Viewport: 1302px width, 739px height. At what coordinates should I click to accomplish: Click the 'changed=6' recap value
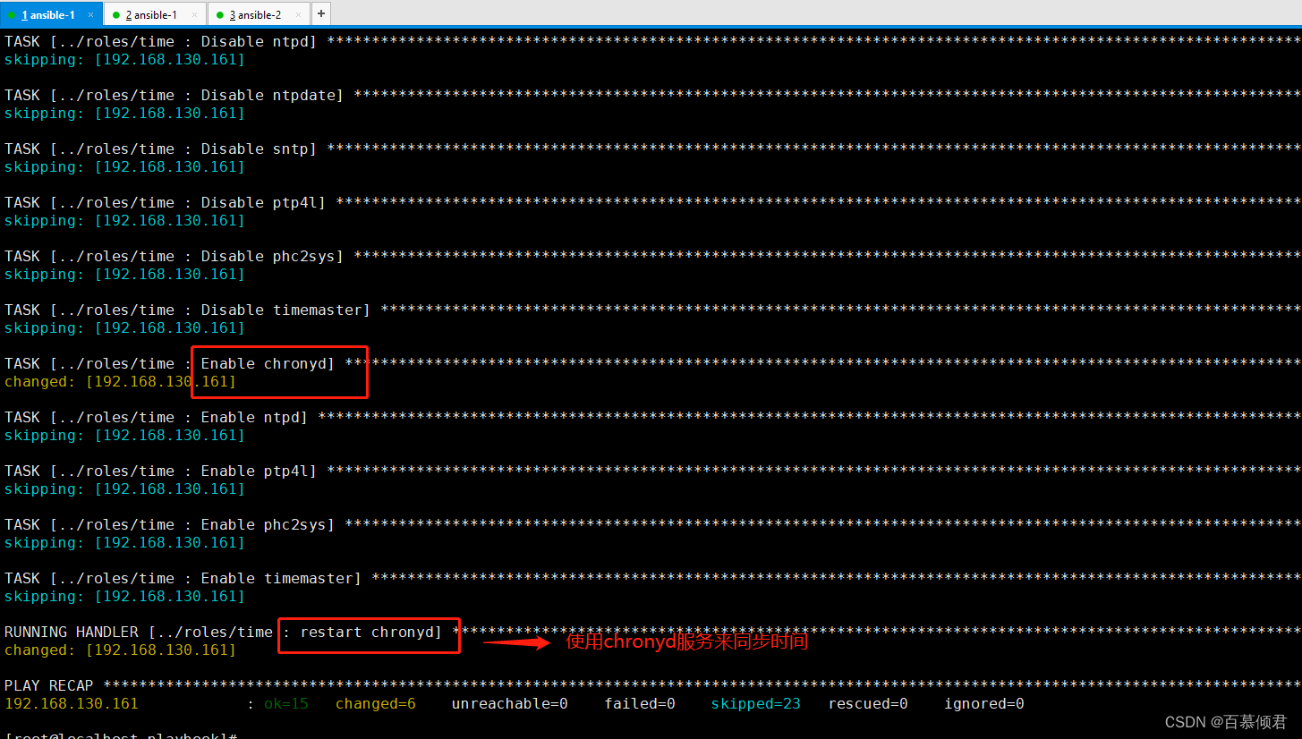click(376, 704)
